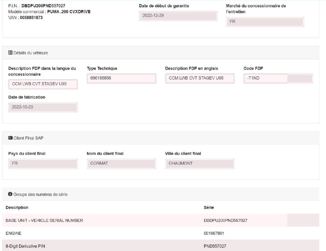Click the Code FDP field showing -T1ND
Viewport: 326px width, 251px height.
pyautogui.click(x=278, y=78)
